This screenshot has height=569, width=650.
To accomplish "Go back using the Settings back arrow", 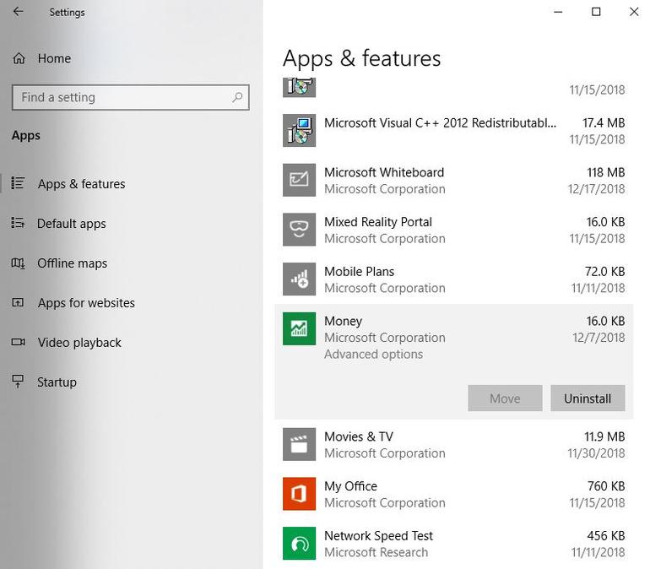I will click(19, 12).
